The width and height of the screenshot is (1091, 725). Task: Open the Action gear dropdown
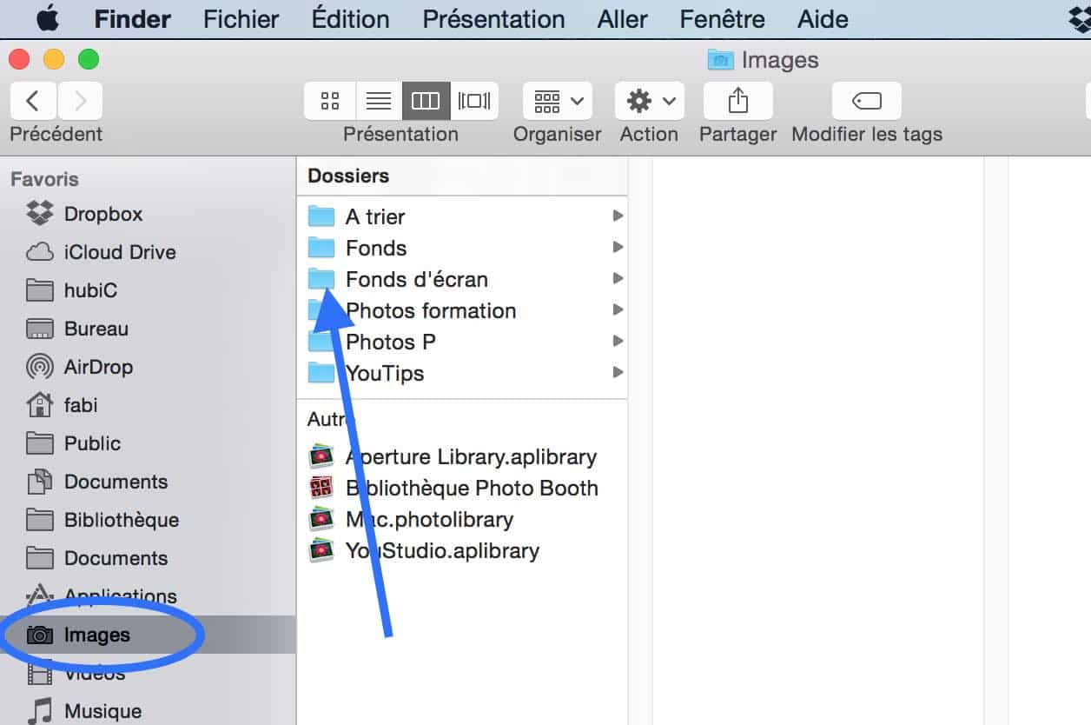pos(650,101)
